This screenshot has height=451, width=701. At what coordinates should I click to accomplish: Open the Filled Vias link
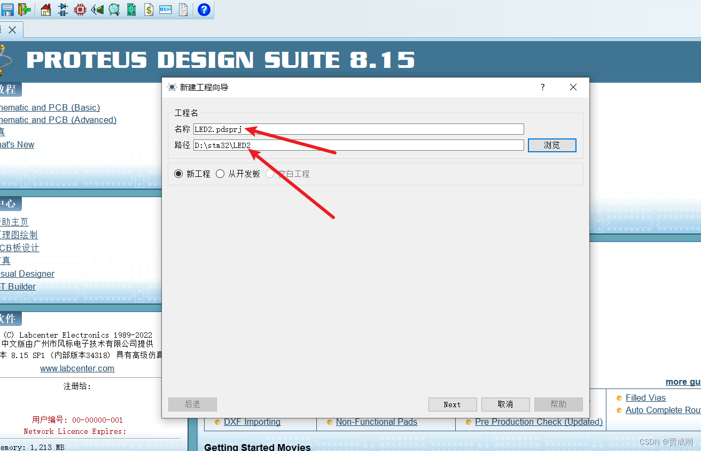click(645, 398)
